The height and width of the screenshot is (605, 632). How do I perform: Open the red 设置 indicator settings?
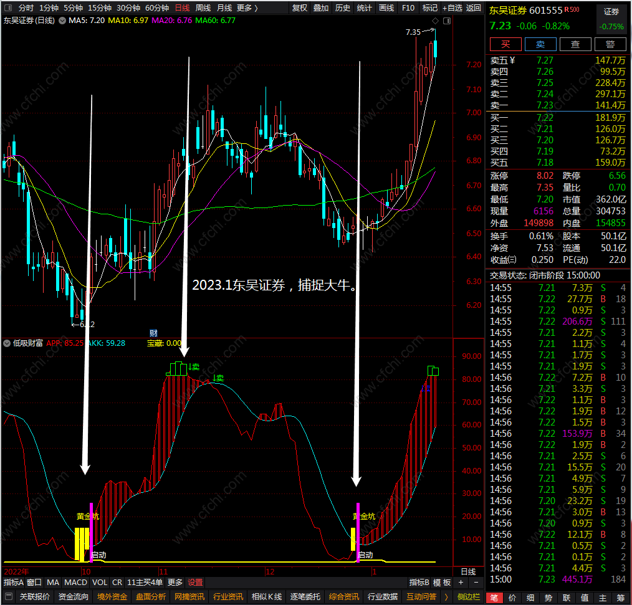[x=196, y=583]
